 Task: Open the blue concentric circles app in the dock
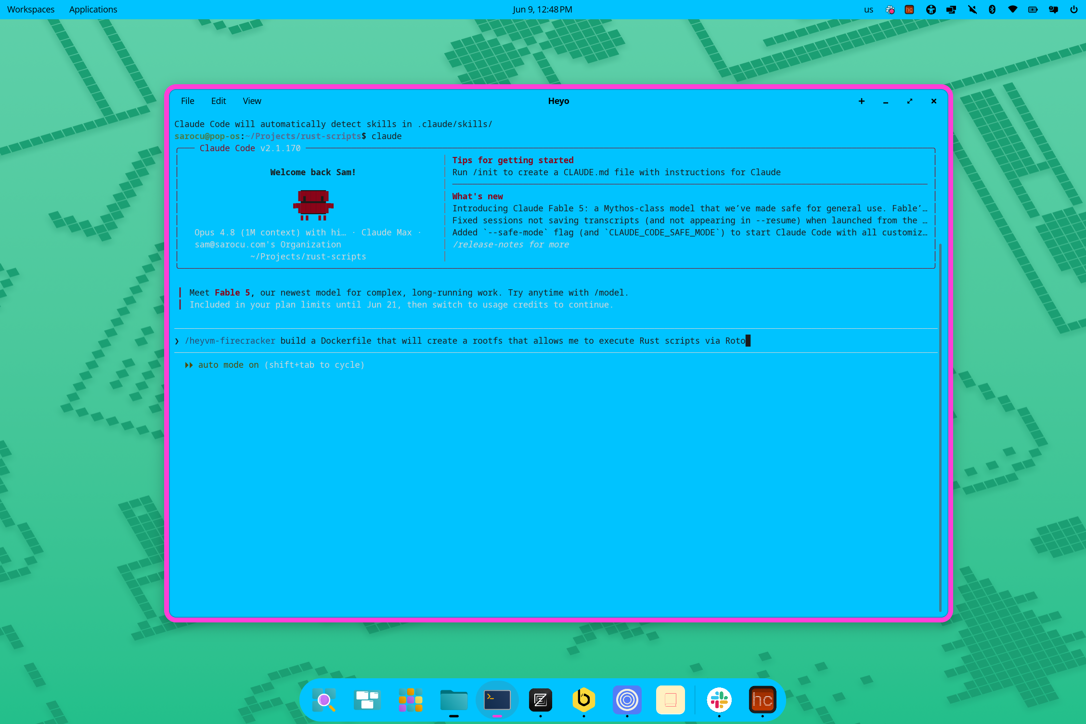click(x=627, y=700)
